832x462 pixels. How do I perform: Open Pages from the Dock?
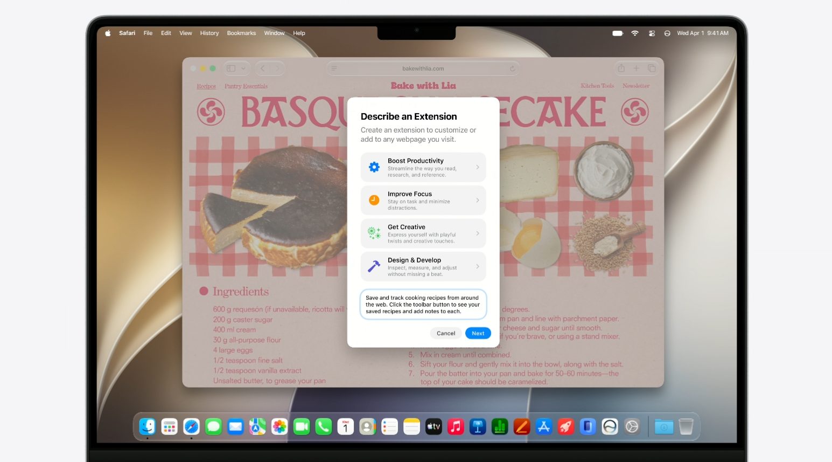pyautogui.click(x=522, y=427)
